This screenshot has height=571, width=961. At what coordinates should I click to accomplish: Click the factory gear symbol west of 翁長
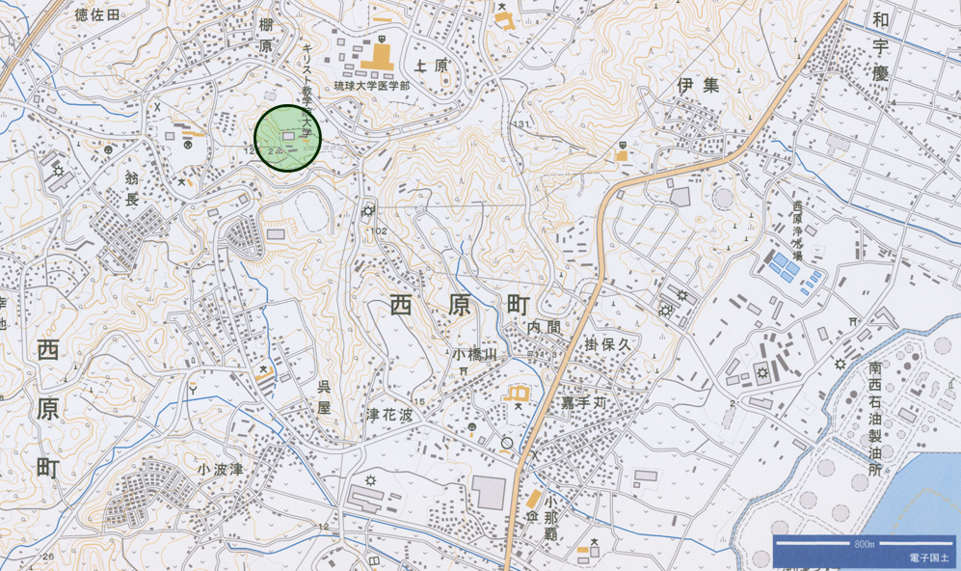pyautogui.click(x=59, y=171)
